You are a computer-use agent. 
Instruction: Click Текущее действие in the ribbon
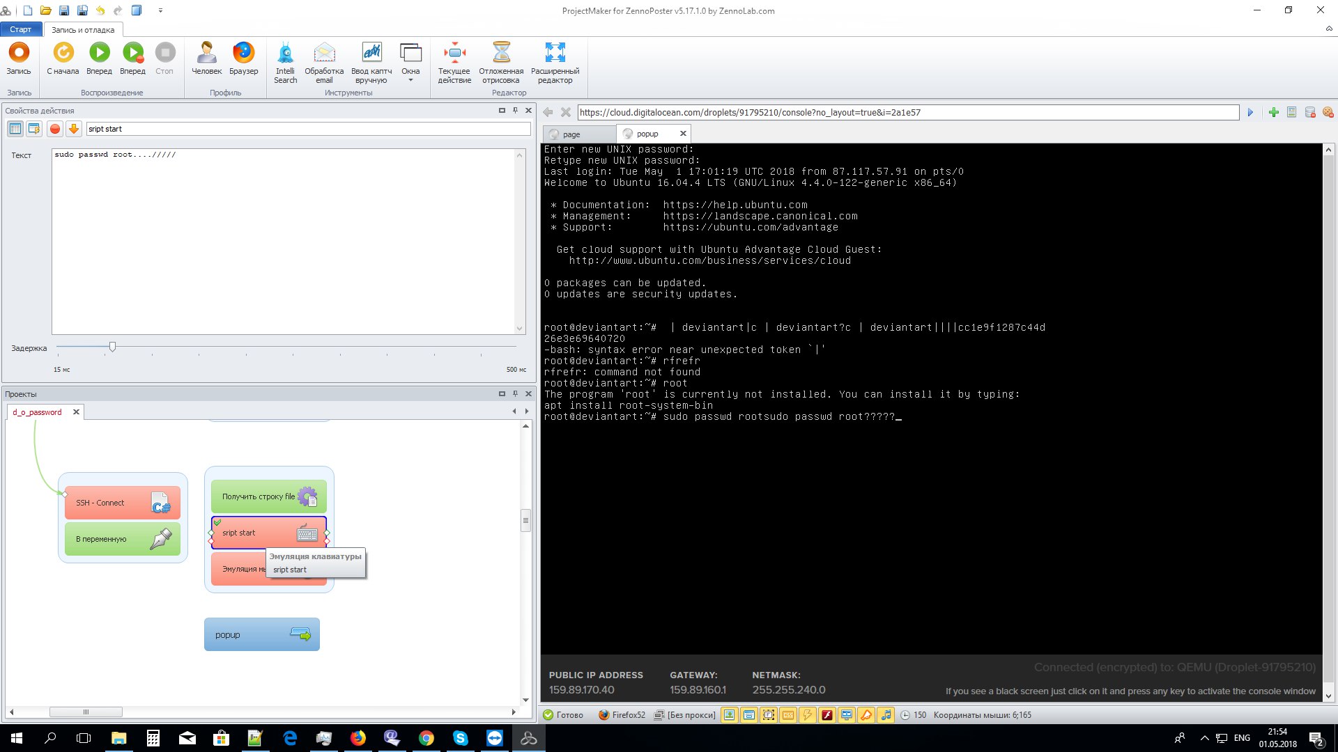coord(454,63)
